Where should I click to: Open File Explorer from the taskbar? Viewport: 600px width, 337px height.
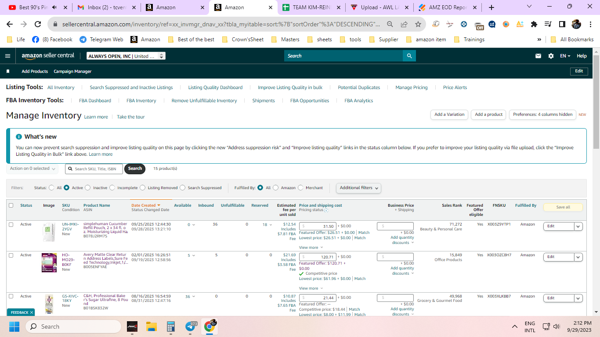click(152, 326)
